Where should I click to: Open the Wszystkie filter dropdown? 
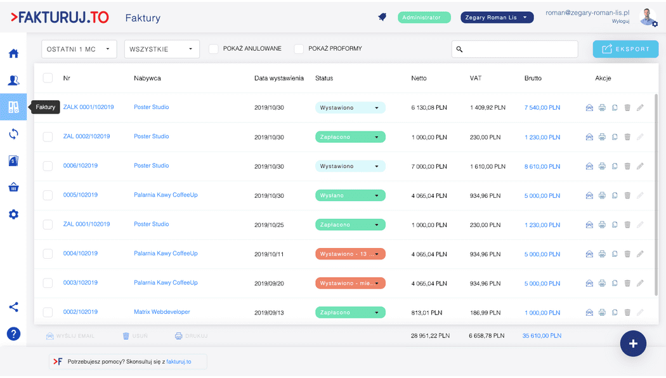click(161, 49)
